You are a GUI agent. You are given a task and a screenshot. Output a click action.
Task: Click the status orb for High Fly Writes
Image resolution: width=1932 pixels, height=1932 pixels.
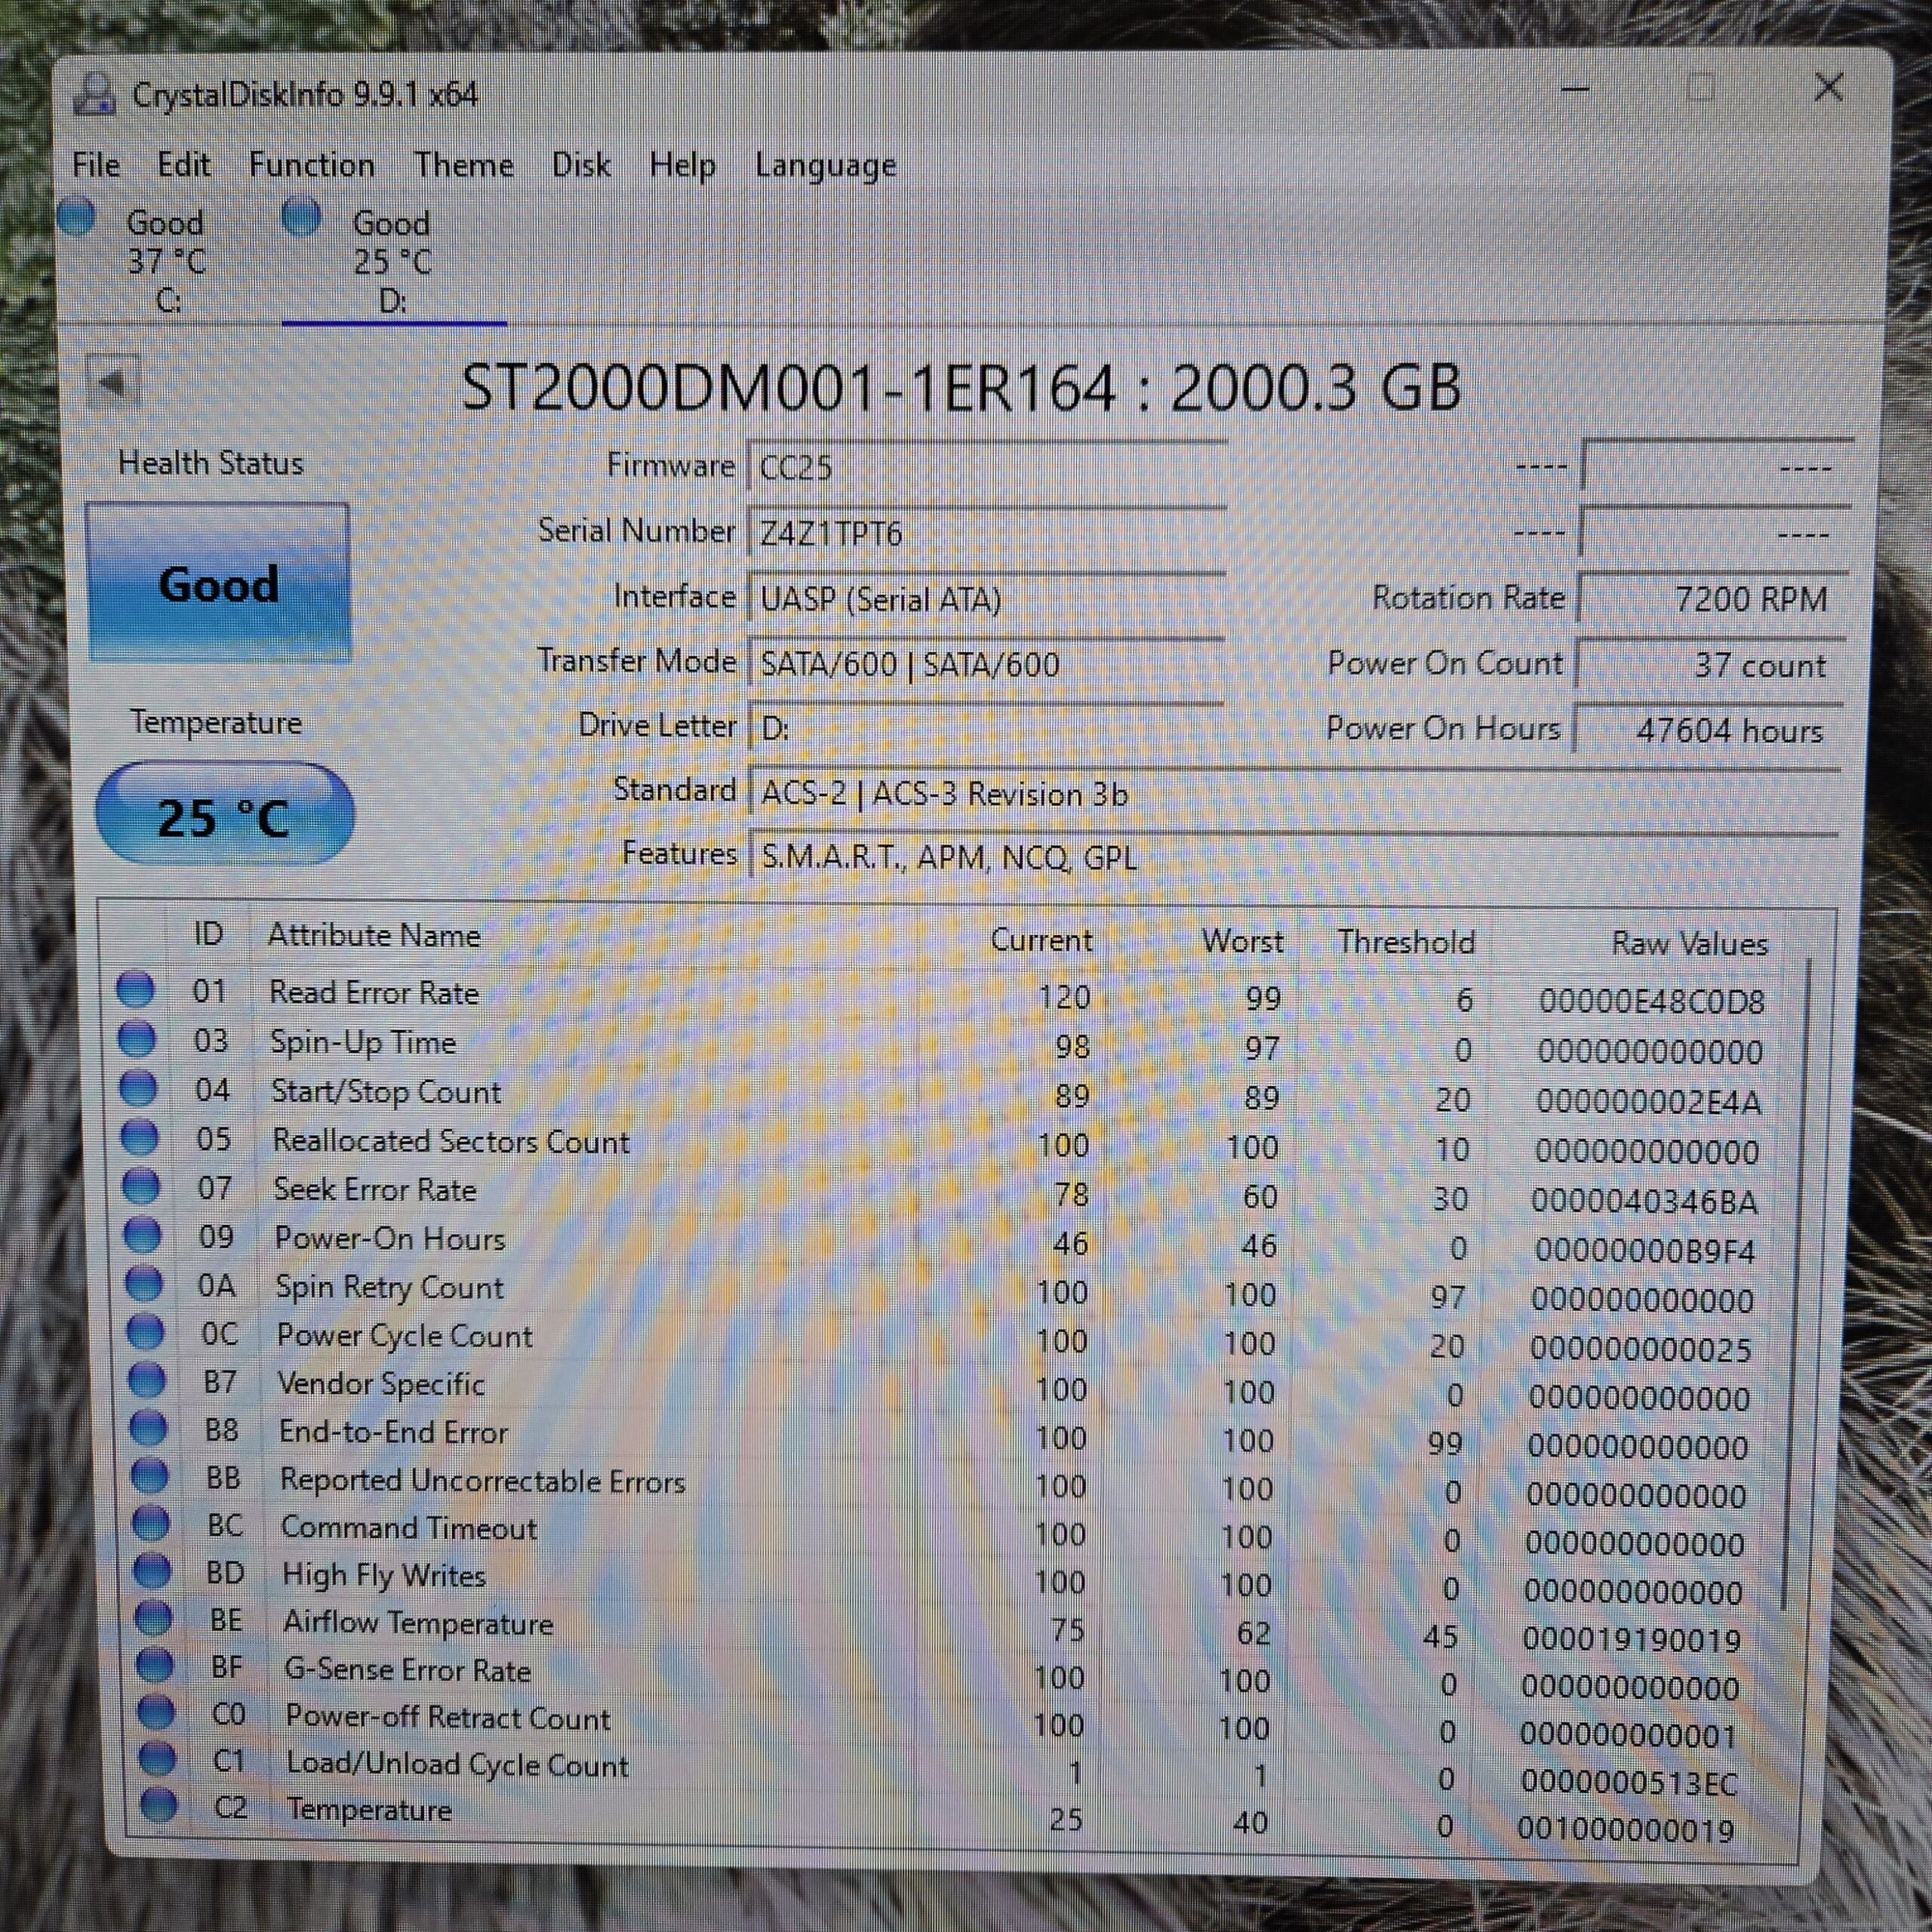coord(152,1571)
